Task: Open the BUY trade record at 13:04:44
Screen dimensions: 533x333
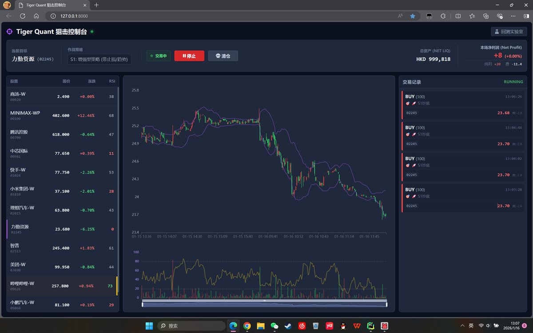Action: [463, 136]
